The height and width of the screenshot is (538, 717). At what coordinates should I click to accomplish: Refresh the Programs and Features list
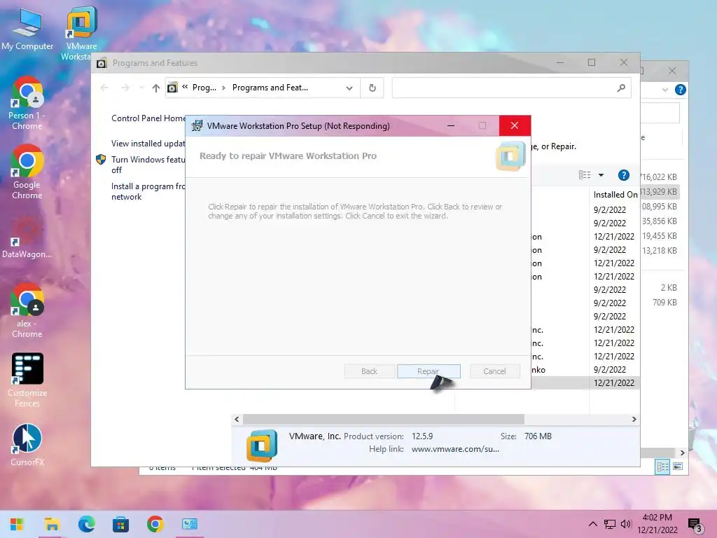pos(373,88)
